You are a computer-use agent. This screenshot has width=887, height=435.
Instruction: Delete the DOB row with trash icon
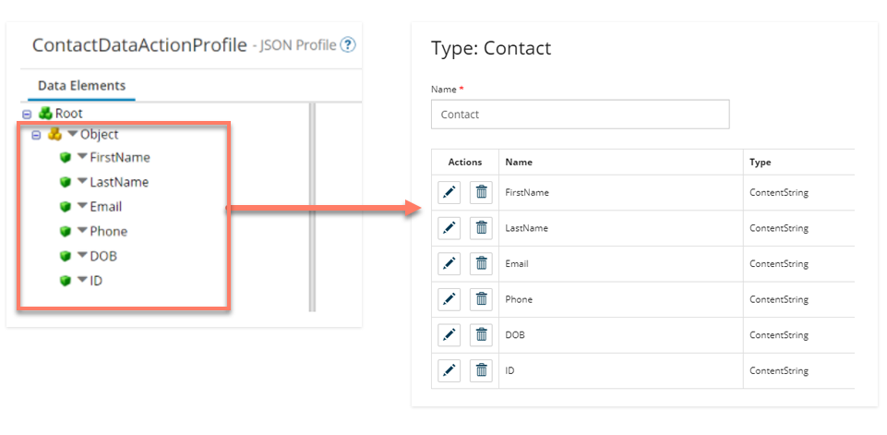(482, 335)
